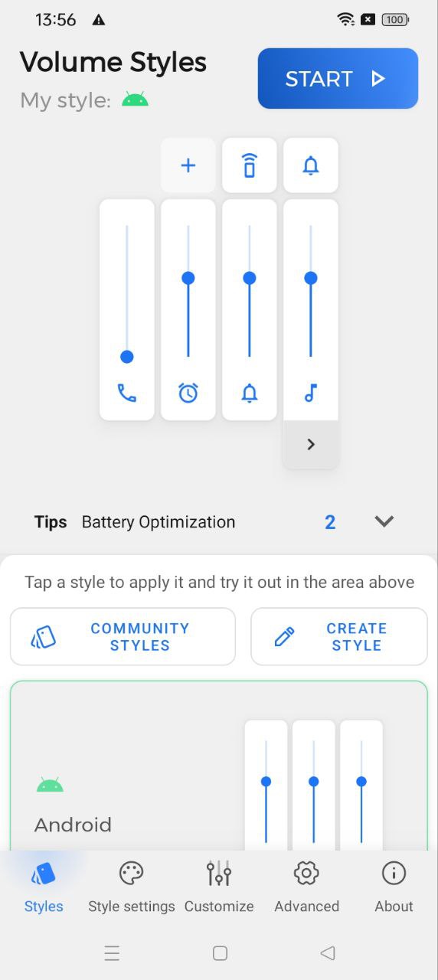Tap the cast remote icon tile
Viewport: 438px width, 980px height.
(250, 165)
